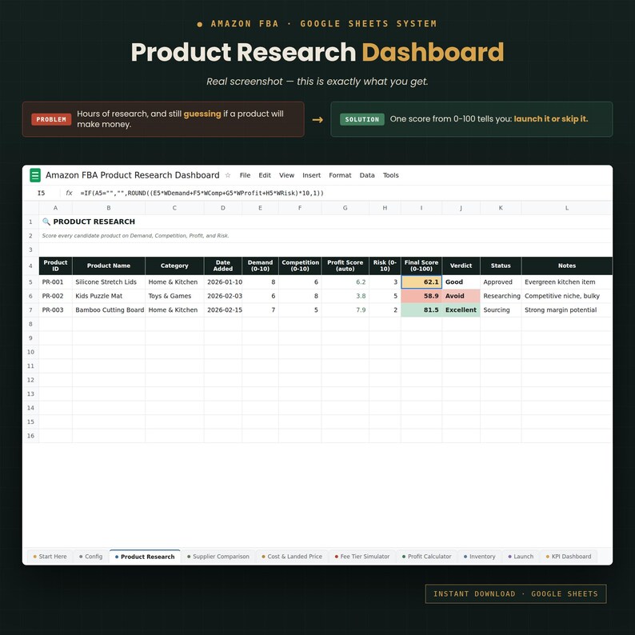Switch to the Config sheet tab
This screenshot has width=635, height=635.
coord(91,557)
